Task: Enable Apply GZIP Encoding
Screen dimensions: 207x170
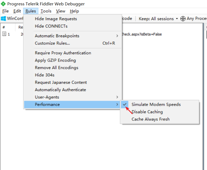Action: pos(73,60)
